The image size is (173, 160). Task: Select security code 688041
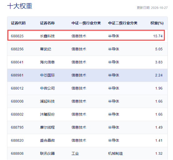point(17,62)
